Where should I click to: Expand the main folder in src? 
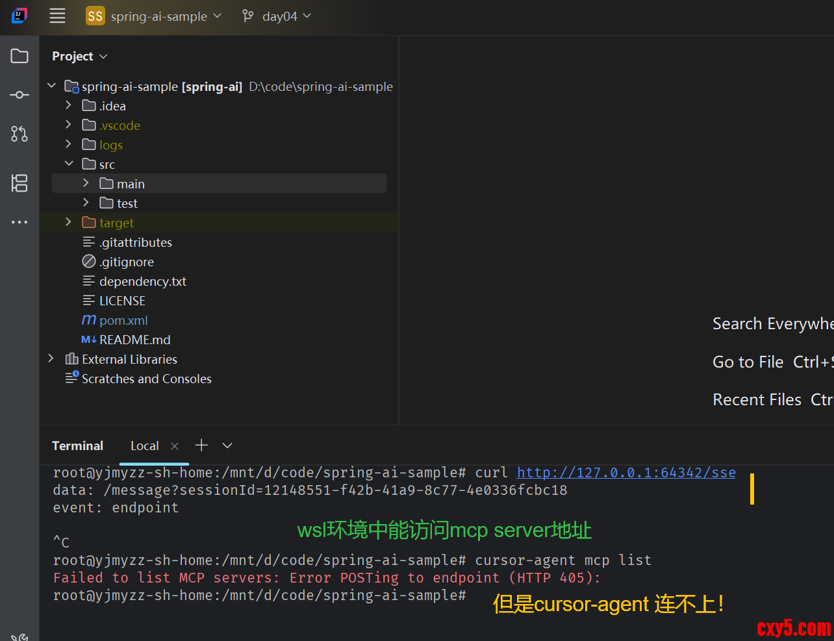pos(86,184)
